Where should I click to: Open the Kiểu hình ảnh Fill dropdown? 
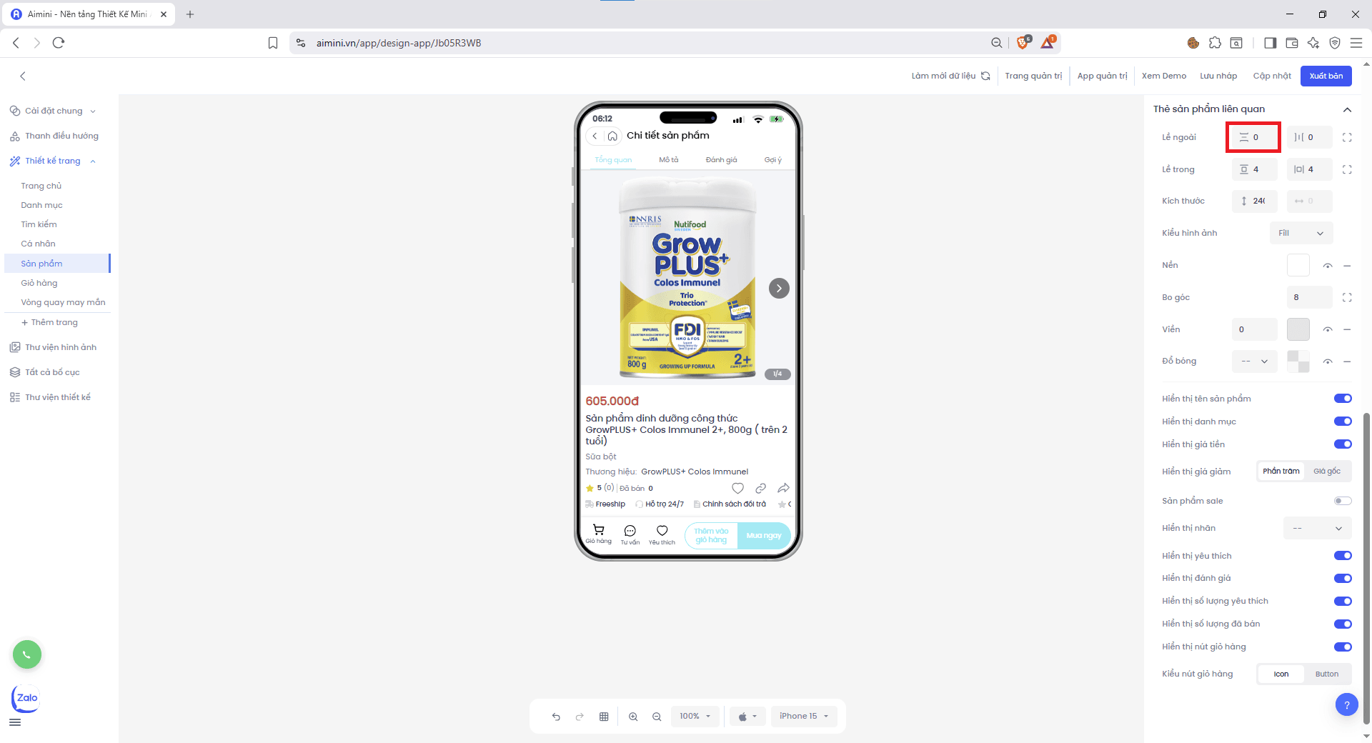pyautogui.click(x=1301, y=233)
